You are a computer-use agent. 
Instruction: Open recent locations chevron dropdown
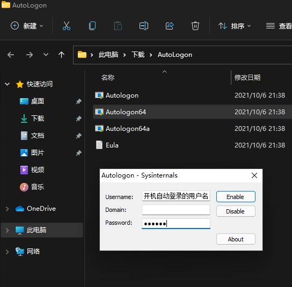coord(46,55)
